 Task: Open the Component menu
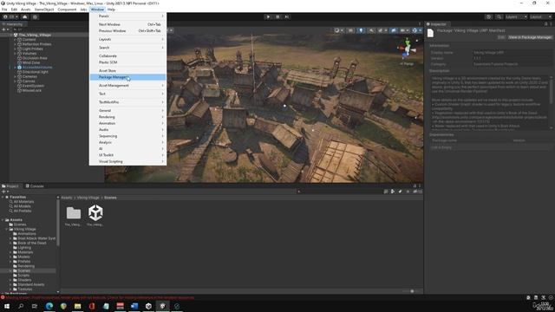(67, 10)
